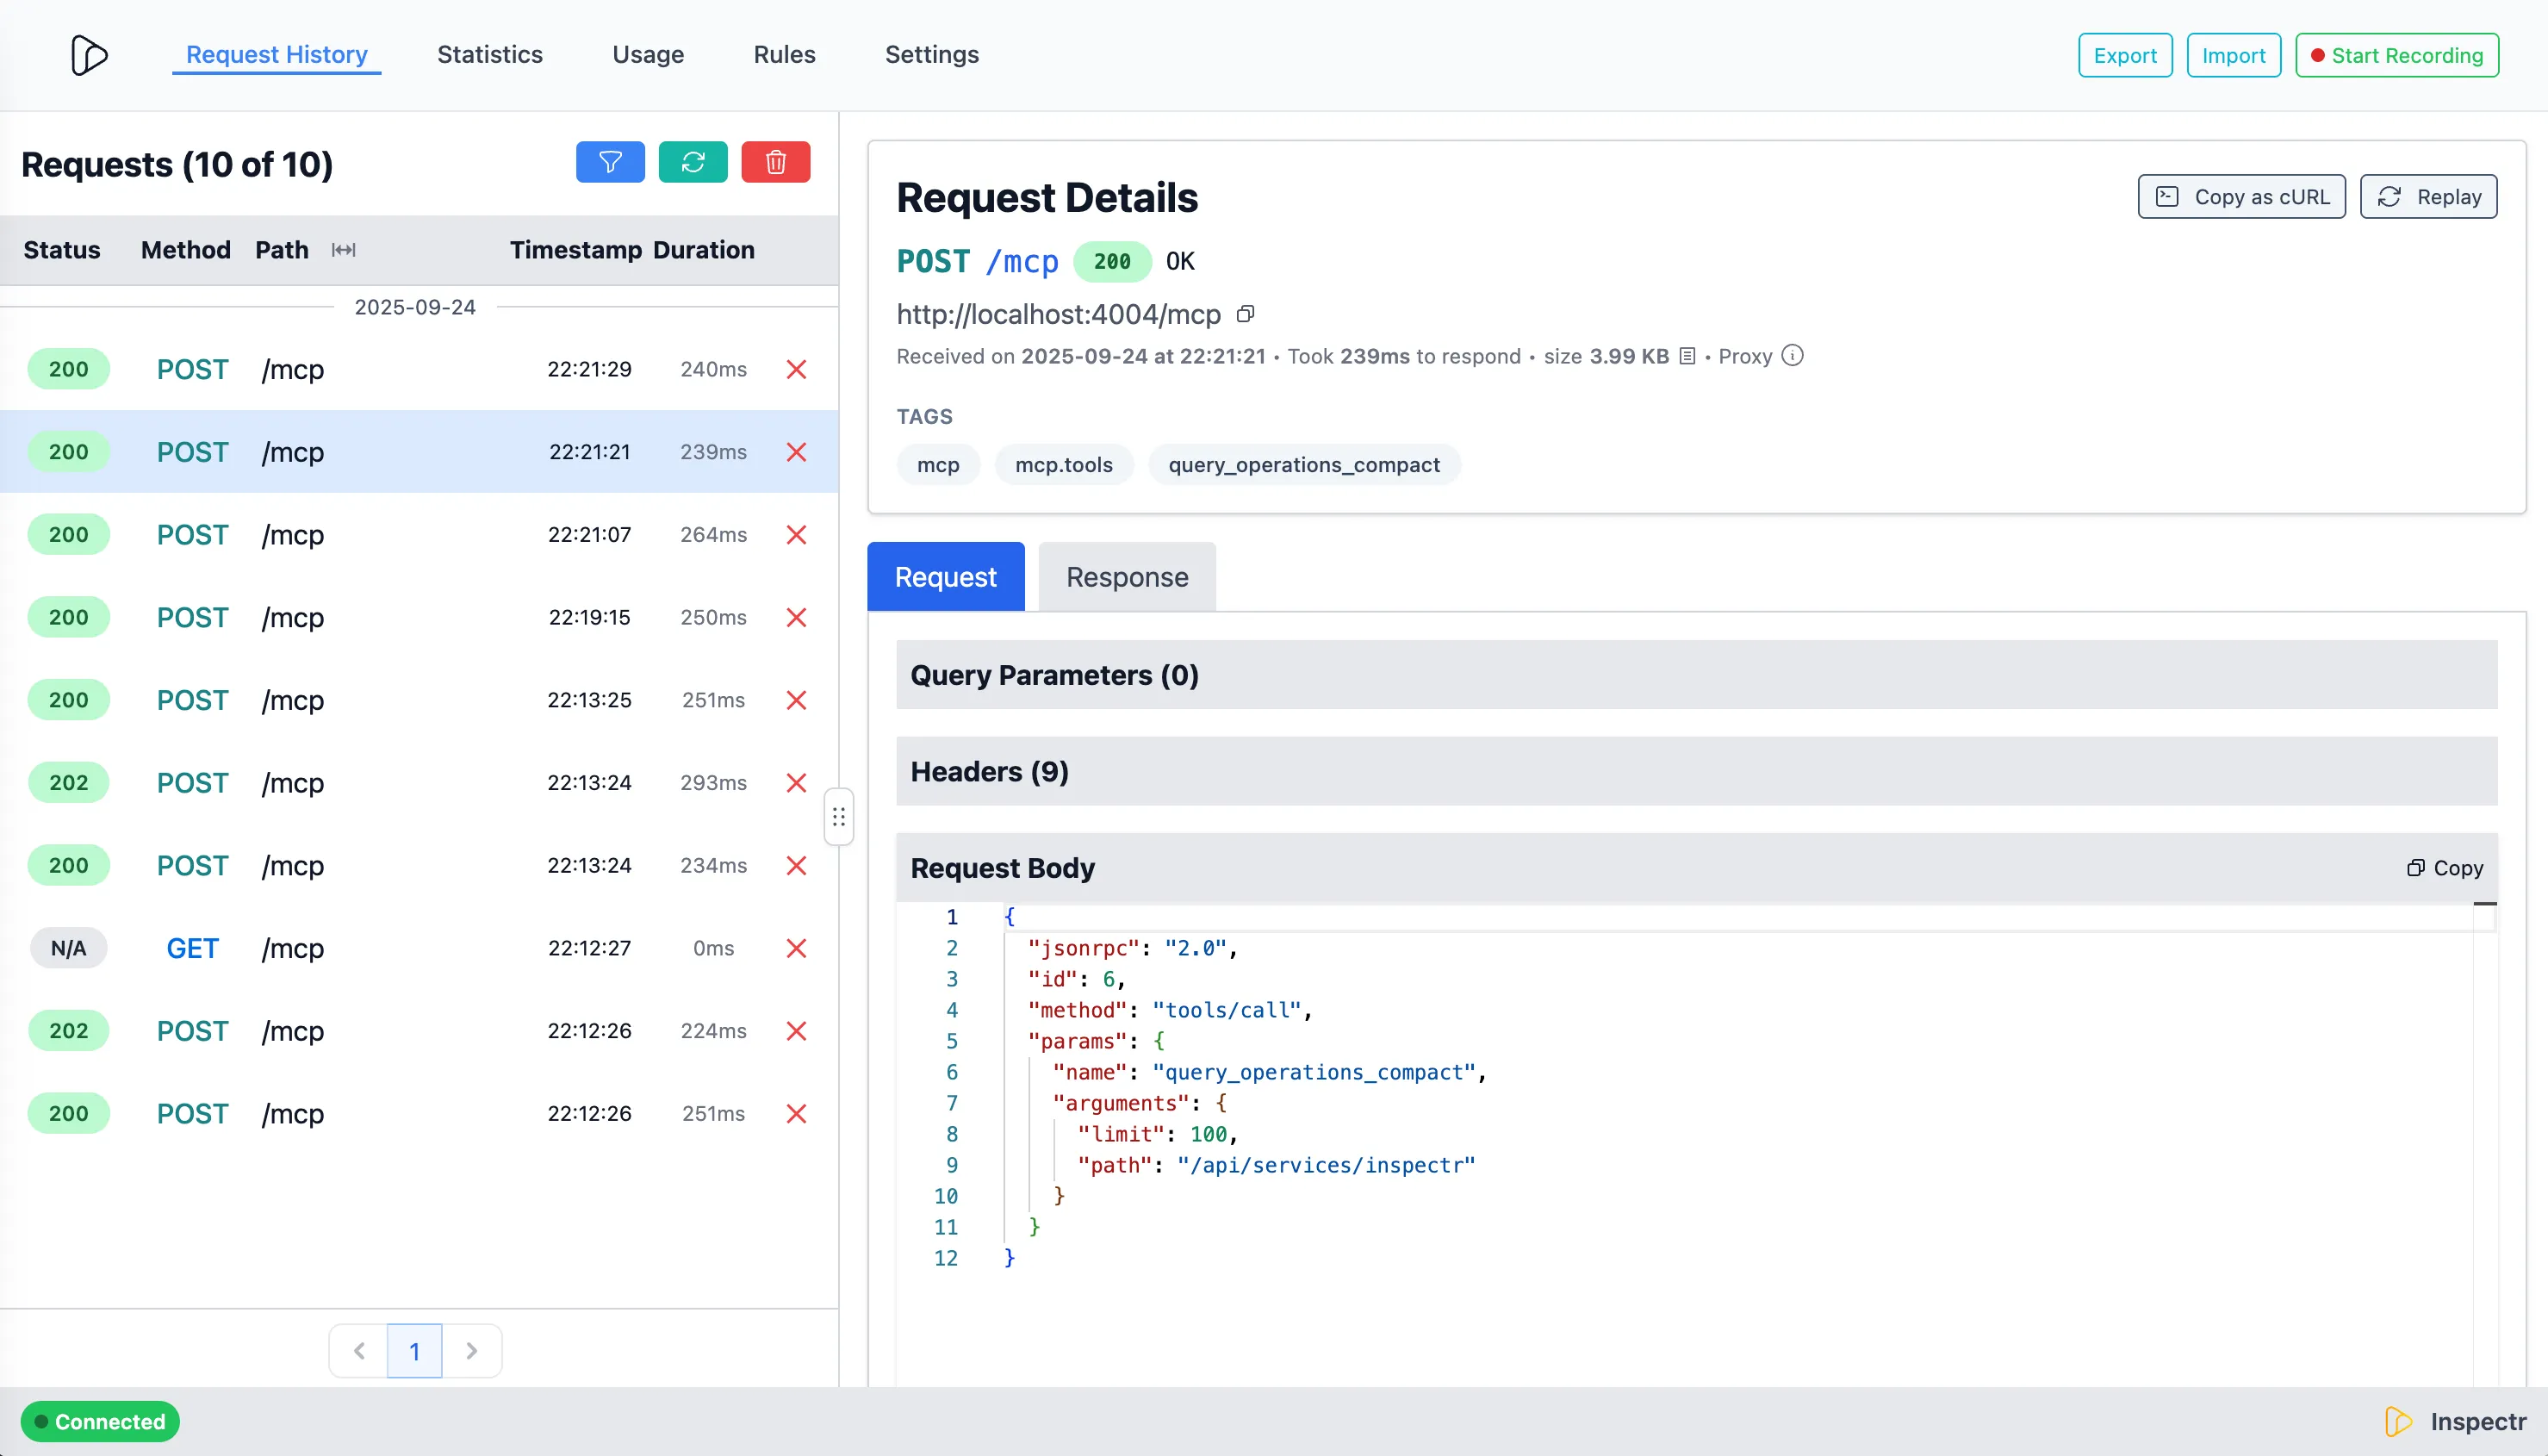The height and width of the screenshot is (1456, 2548).
Task: Click the Replay button
Action: pyautogui.click(x=2428, y=197)
